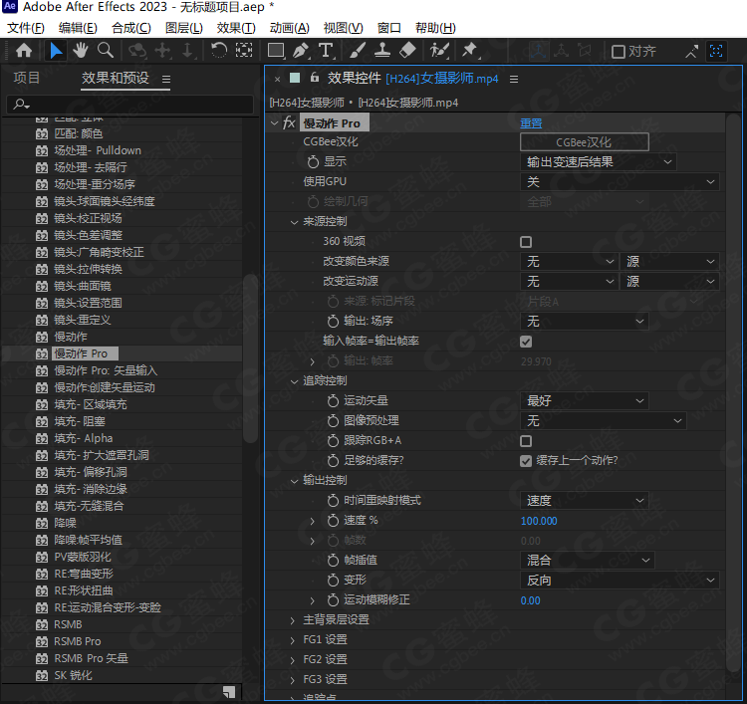Image resolution: width=747 pixels, height=704 pixels.
Task: Click the 运动模糊修正 value 0.00
Action: tap(530, 600)
